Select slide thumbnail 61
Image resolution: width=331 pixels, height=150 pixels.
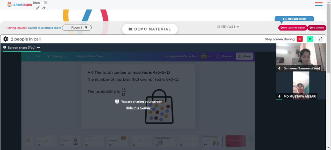(x=165, y=141)
